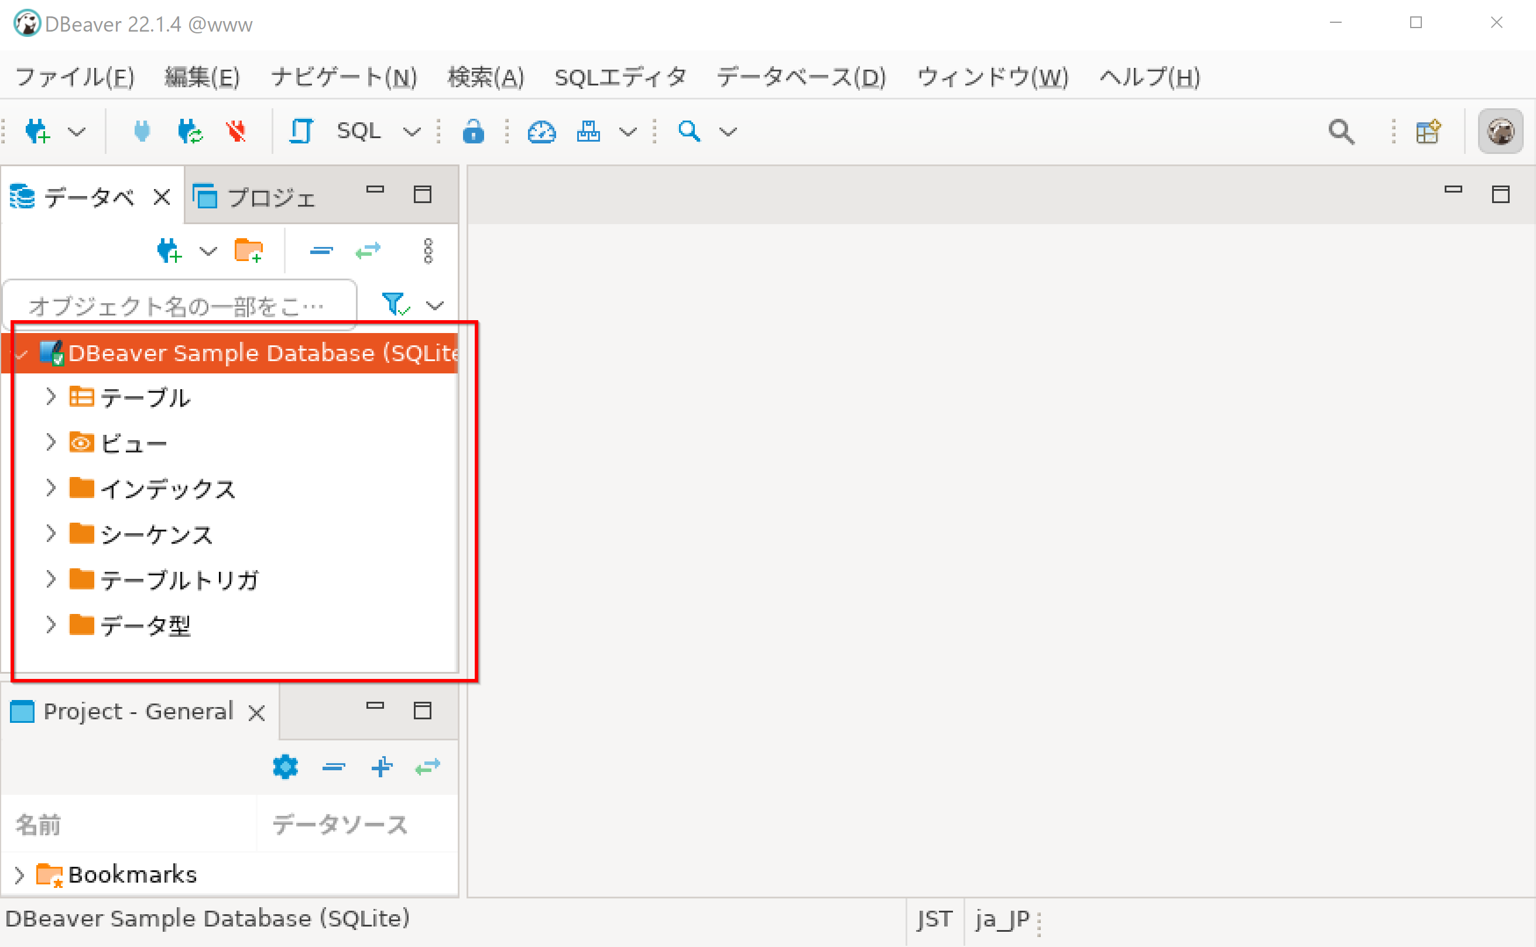1536x947 pixels.
Task: Click the database tasks icon in toolbar
Action: [x=588, y=132]
